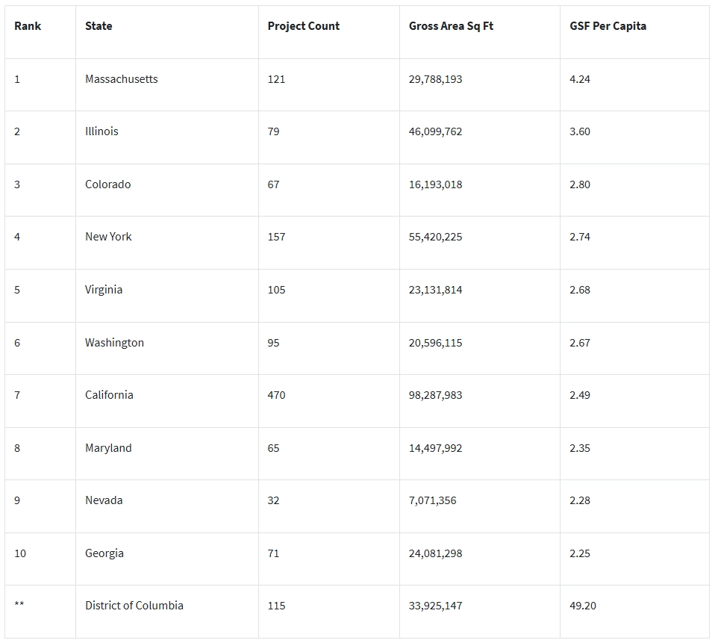This screenshot has height=643, width=715.
Task: Click per capita value 2.74
Action: tap(580, 237)
